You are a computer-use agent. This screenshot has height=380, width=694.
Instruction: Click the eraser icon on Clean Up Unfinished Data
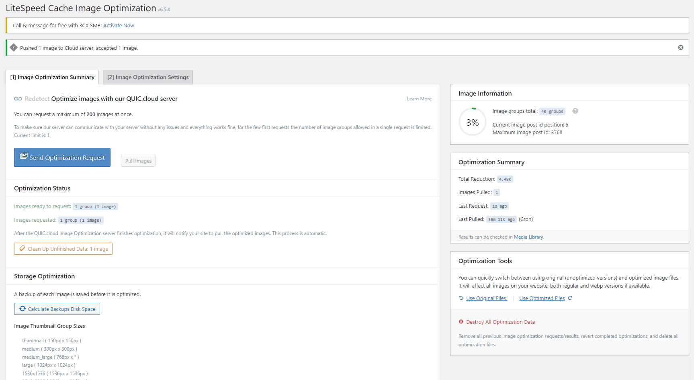[23, 248]
